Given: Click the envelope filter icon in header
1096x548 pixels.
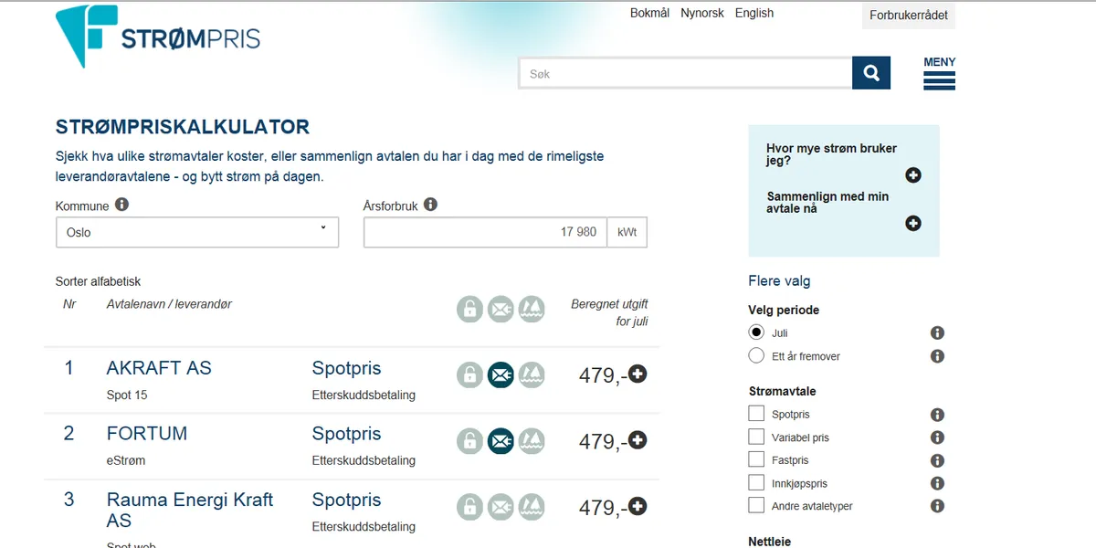Looking at the screenshot, I should [501, 309].
